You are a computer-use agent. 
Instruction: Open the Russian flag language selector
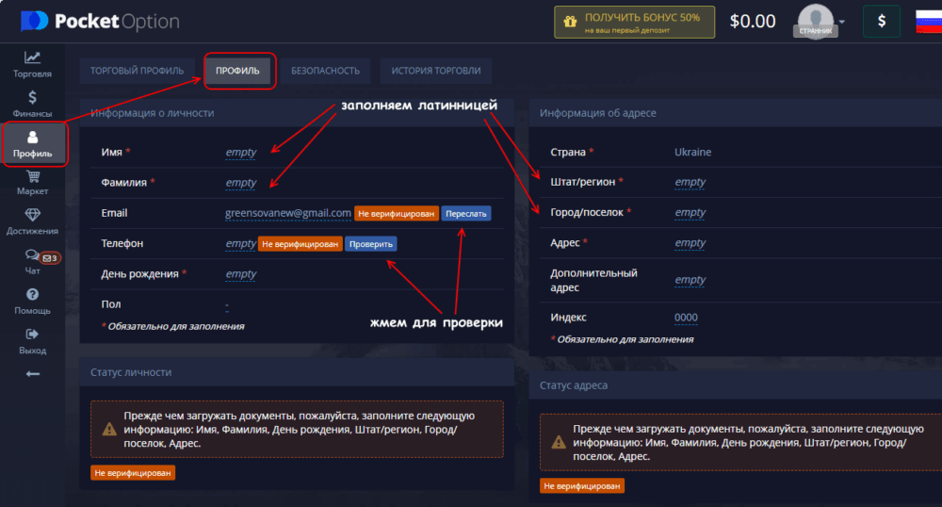tap(929, 22)
